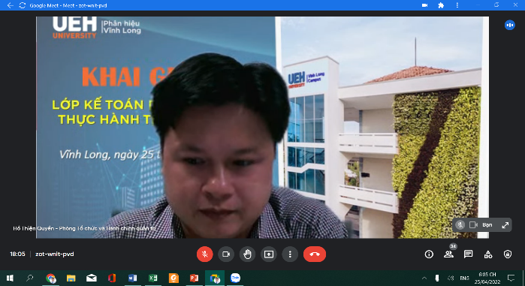Open meeting details info icon
525x286 pixels.
click(x=429, y=254)
